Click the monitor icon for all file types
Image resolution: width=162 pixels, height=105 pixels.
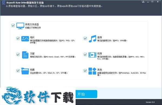pos(20,26)
